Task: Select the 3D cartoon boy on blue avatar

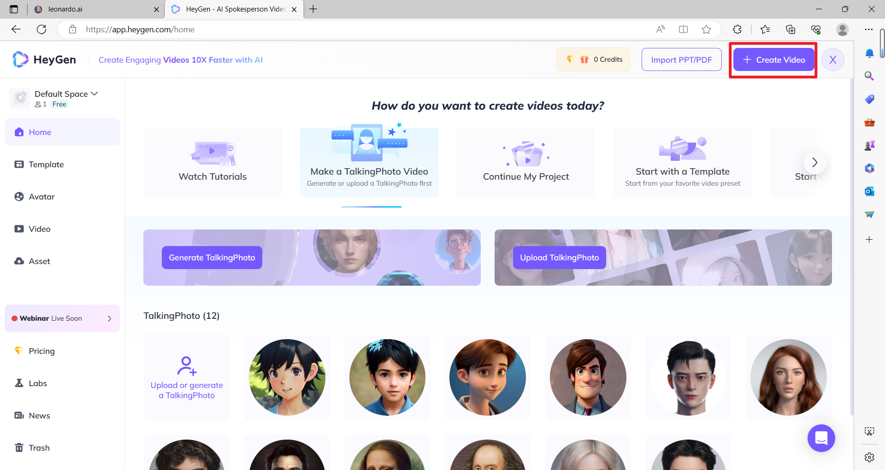Action: [488, 377]
